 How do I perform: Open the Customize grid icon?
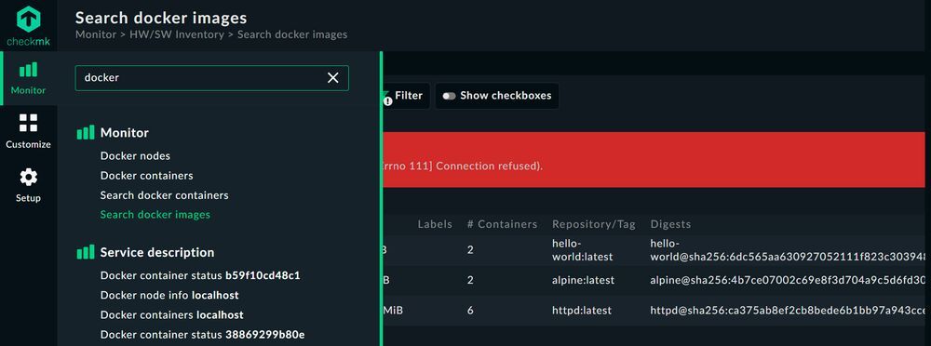coord(29,124)
